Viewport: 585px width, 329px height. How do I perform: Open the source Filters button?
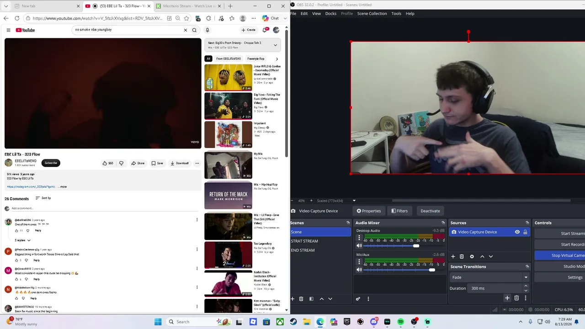click(x=399, y=211)
